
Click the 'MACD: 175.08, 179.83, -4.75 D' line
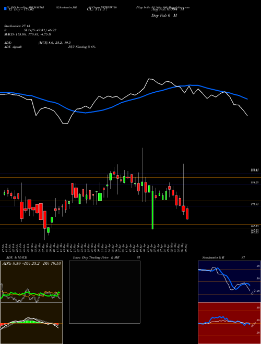pos(28,34)
